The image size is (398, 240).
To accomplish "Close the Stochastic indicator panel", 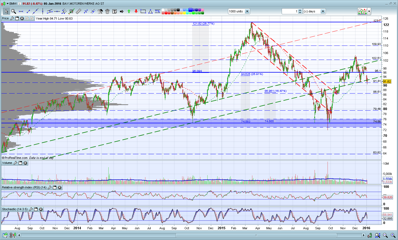I will 41,209.
